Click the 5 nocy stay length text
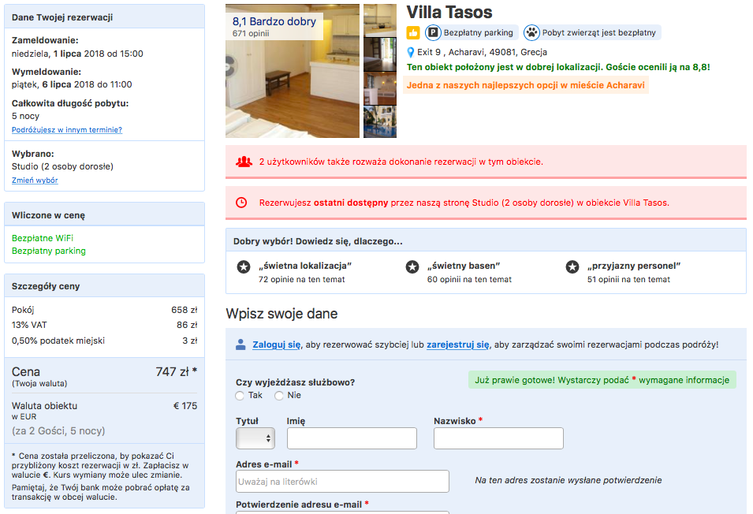The width and height of the screenshot is (753, 514). 25,116
